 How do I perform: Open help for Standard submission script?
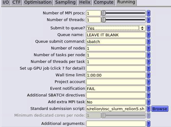click(x=148, y=109)
